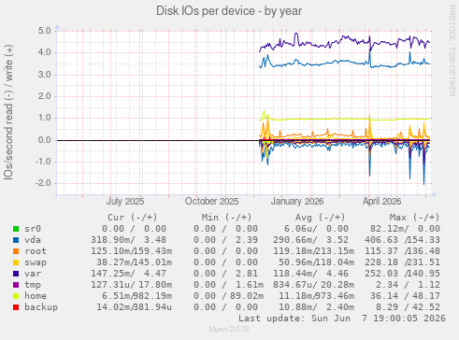Click the 'Avg (-/+)' column header
This screenshot has width=459, height=340.
click(321, 218)
